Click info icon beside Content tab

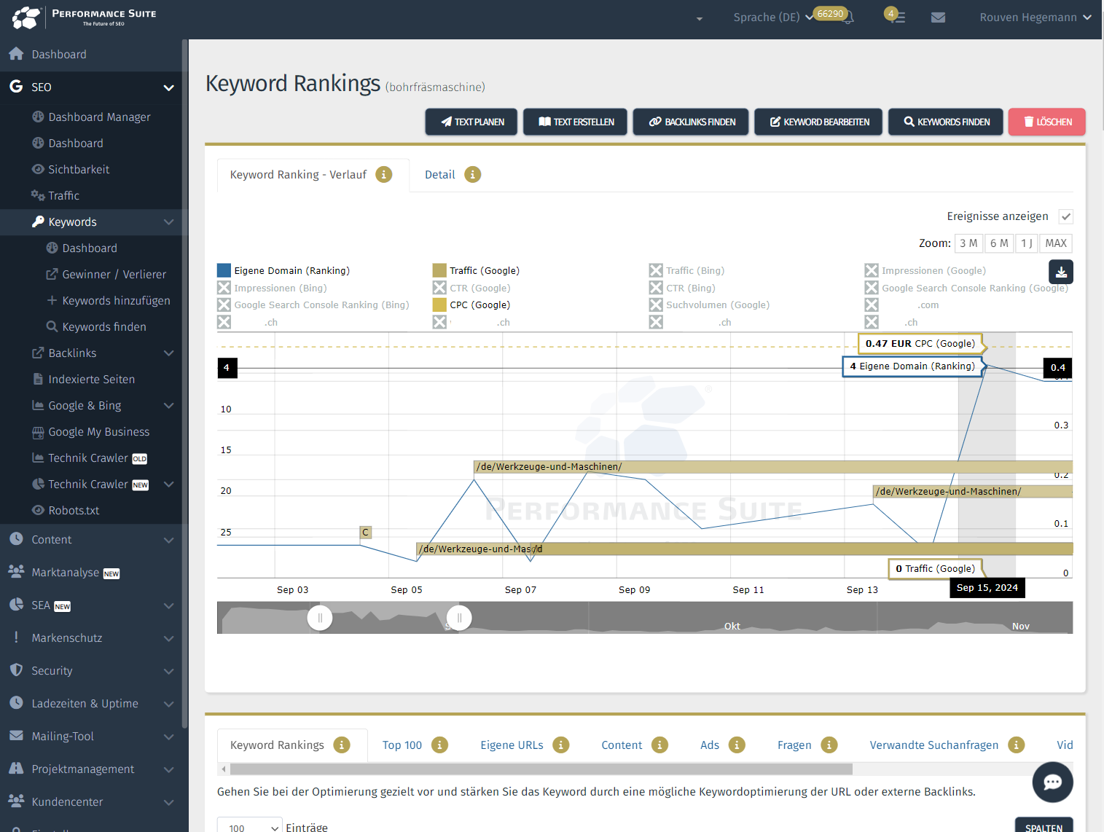coord(659,745)
